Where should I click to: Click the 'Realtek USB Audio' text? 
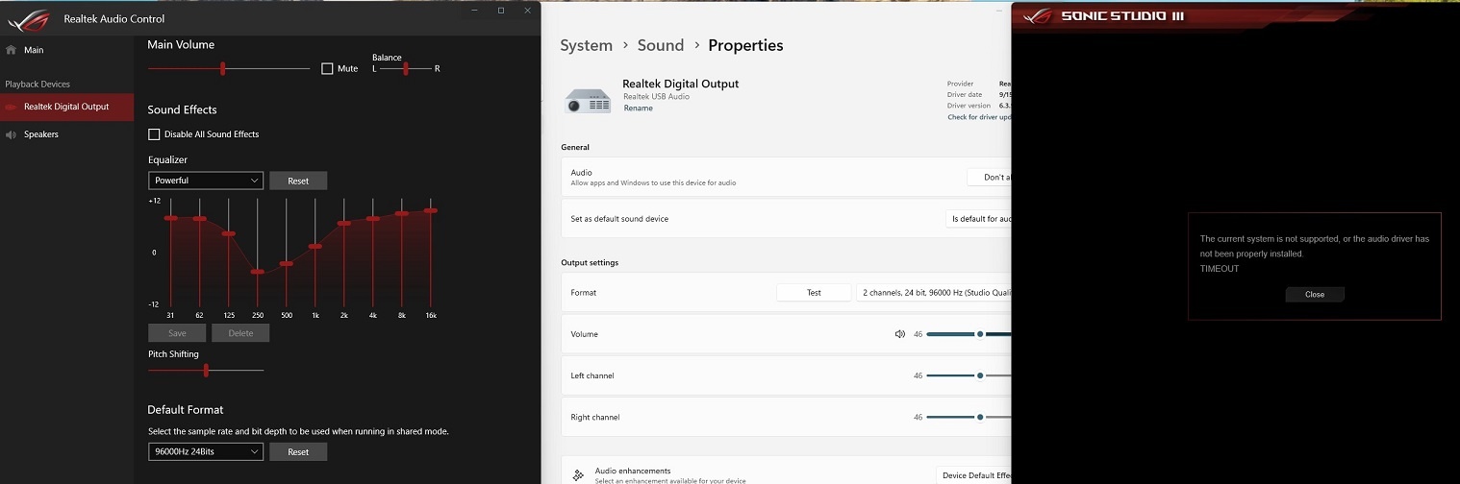(x=657, y=96)
